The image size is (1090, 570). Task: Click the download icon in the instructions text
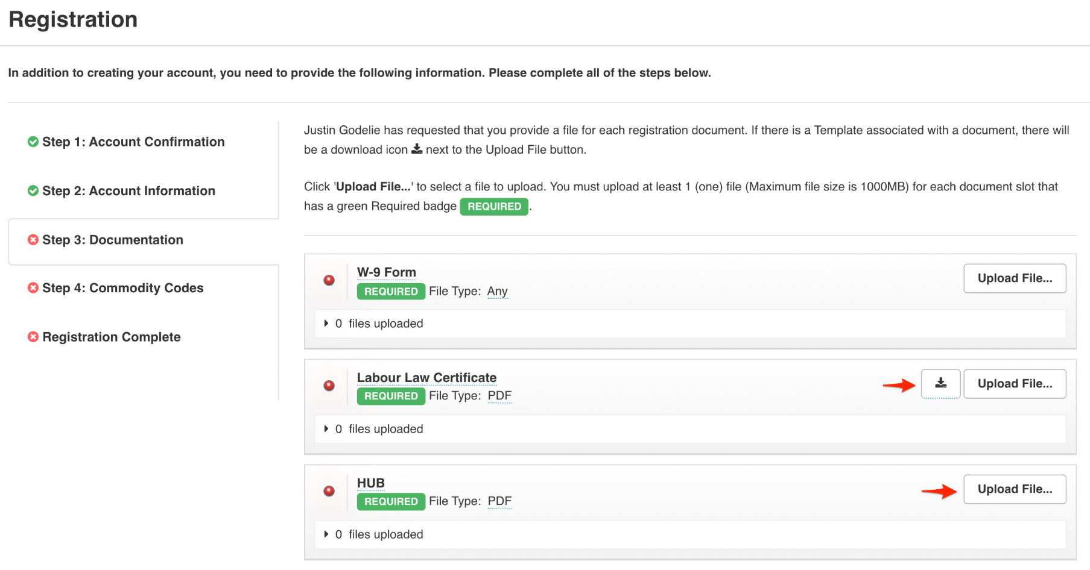417,149
